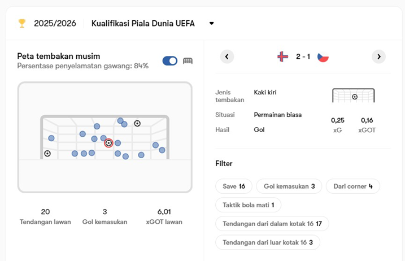This screenshot has width=405, height=261.
Task: Click the Czech Republic flag icon
Action: (323, 56)
